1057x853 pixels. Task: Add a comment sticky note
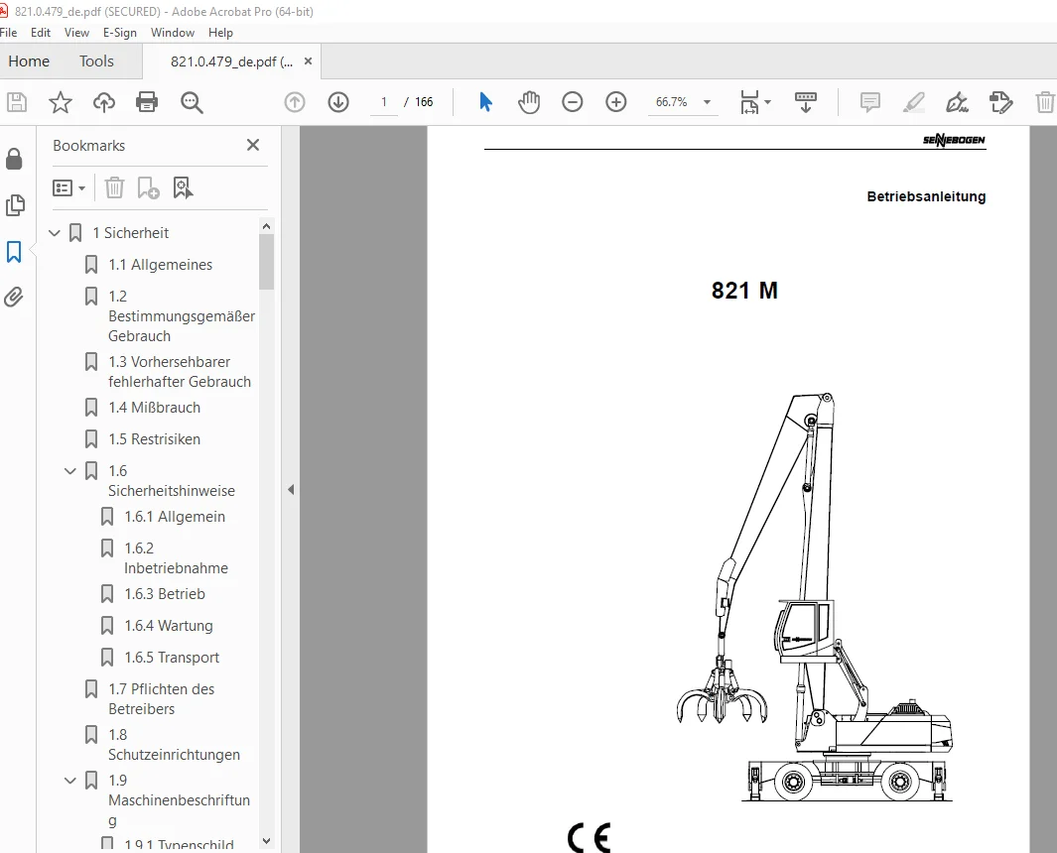coord(870,102)
